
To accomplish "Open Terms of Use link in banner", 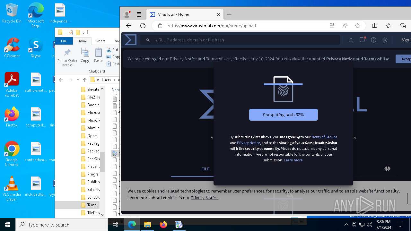I will pos(377,59).
